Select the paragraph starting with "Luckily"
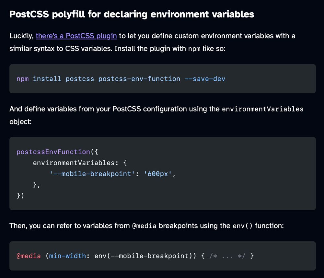Screen dimensions: 324x278 point(152,42)
